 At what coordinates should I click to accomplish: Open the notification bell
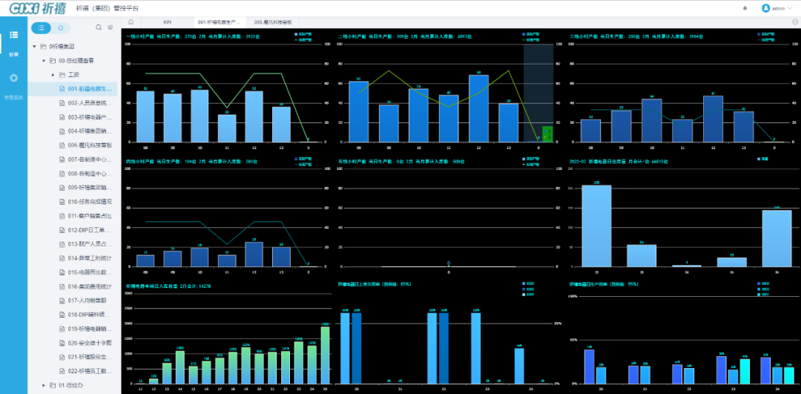pyautogui.click(x=745, y=8)
